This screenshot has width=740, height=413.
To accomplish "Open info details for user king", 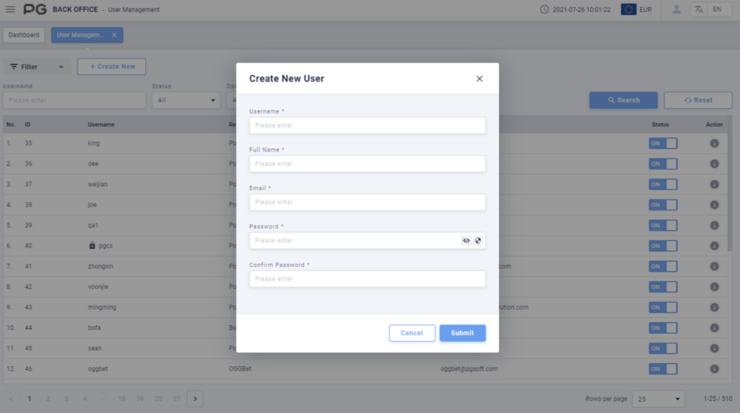I will point(714,143).
